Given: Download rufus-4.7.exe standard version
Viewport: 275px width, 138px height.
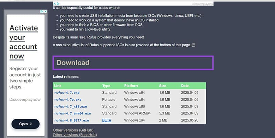Looking at the screenshot, I should [67, 93].
